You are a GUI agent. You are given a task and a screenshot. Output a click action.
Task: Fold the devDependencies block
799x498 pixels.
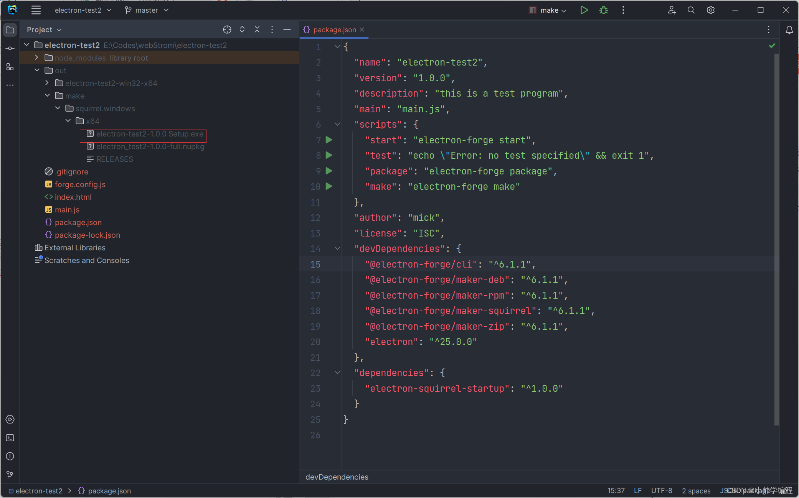tap(337, 248)
